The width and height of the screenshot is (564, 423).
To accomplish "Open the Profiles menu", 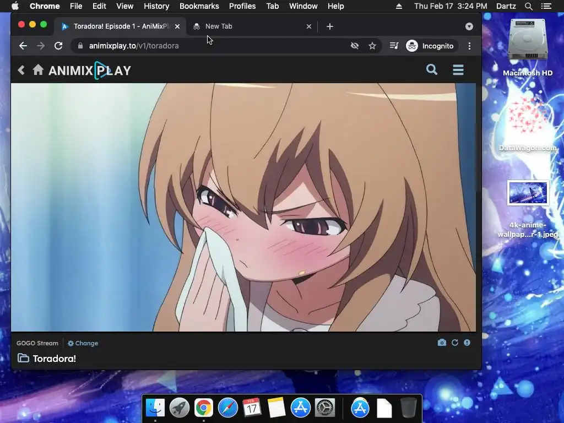I will [x=242, y=6].
